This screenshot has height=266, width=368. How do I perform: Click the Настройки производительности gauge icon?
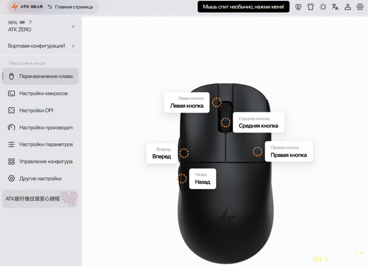pos(11,127)
